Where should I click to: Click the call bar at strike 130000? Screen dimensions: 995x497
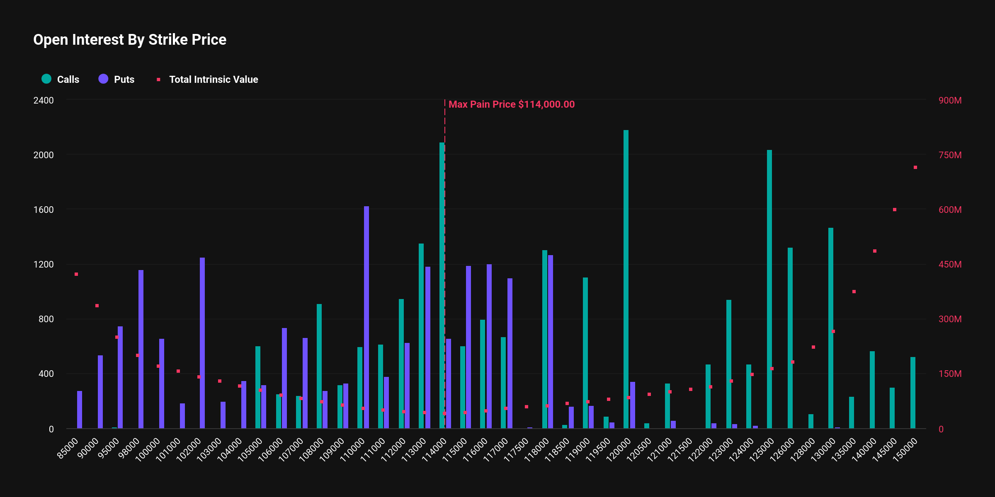pyautogui.click(x=831, y=328)
